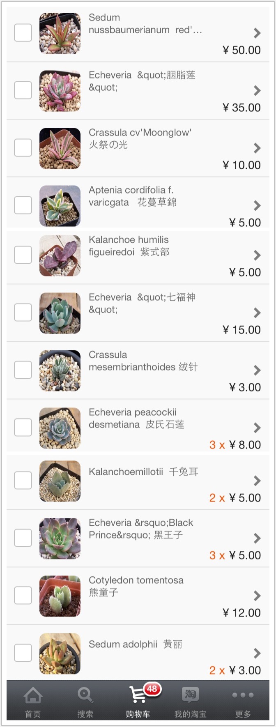Open the Echeveria Black Prince product title
Image resolution: width=276 pixels, height=727 pixels.
tap(141, 529)
